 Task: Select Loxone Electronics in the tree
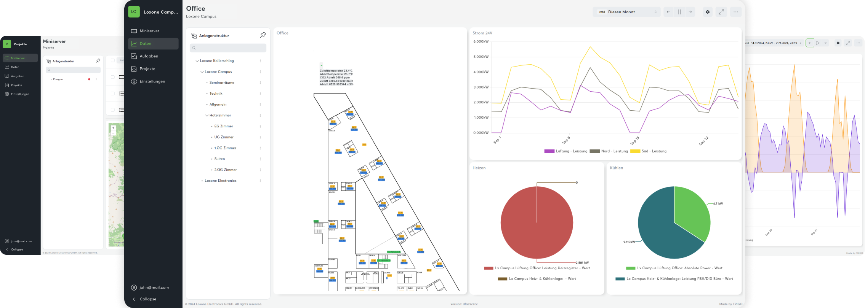coord(221,181)
